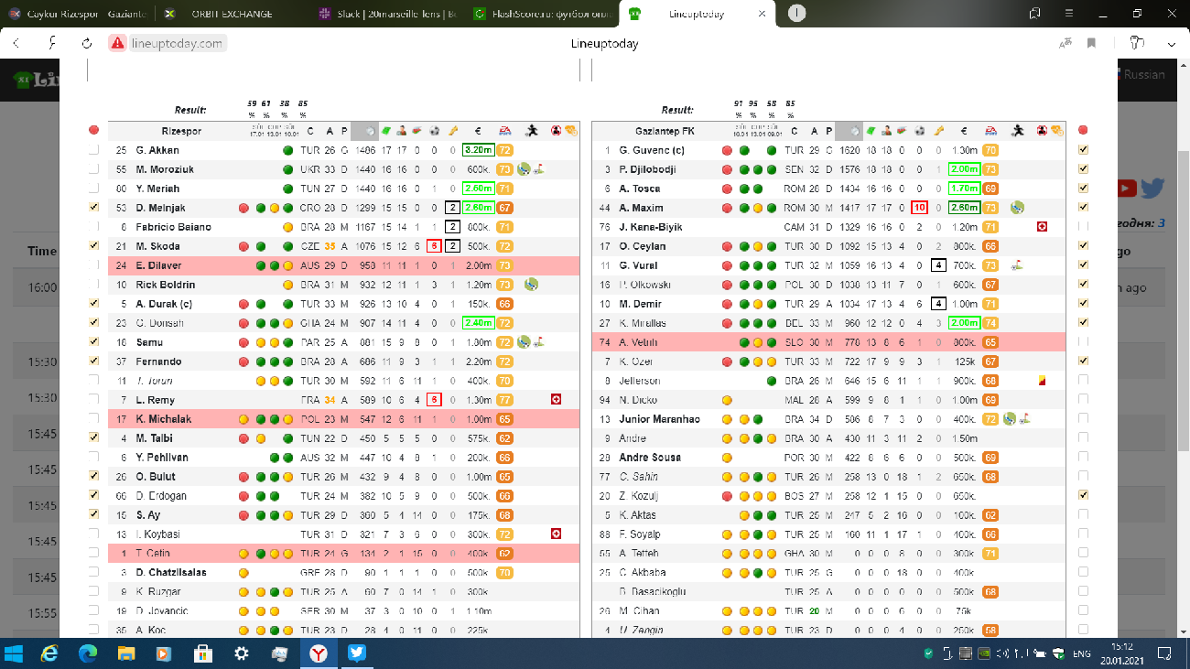Check the box next to G. Akkan

[x=93, y=150]
